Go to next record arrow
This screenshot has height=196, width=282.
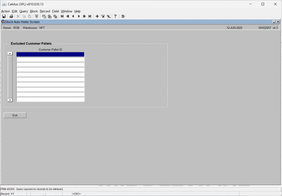(79, 16)
